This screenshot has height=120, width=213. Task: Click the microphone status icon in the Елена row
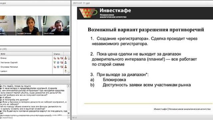click(55, 58)
